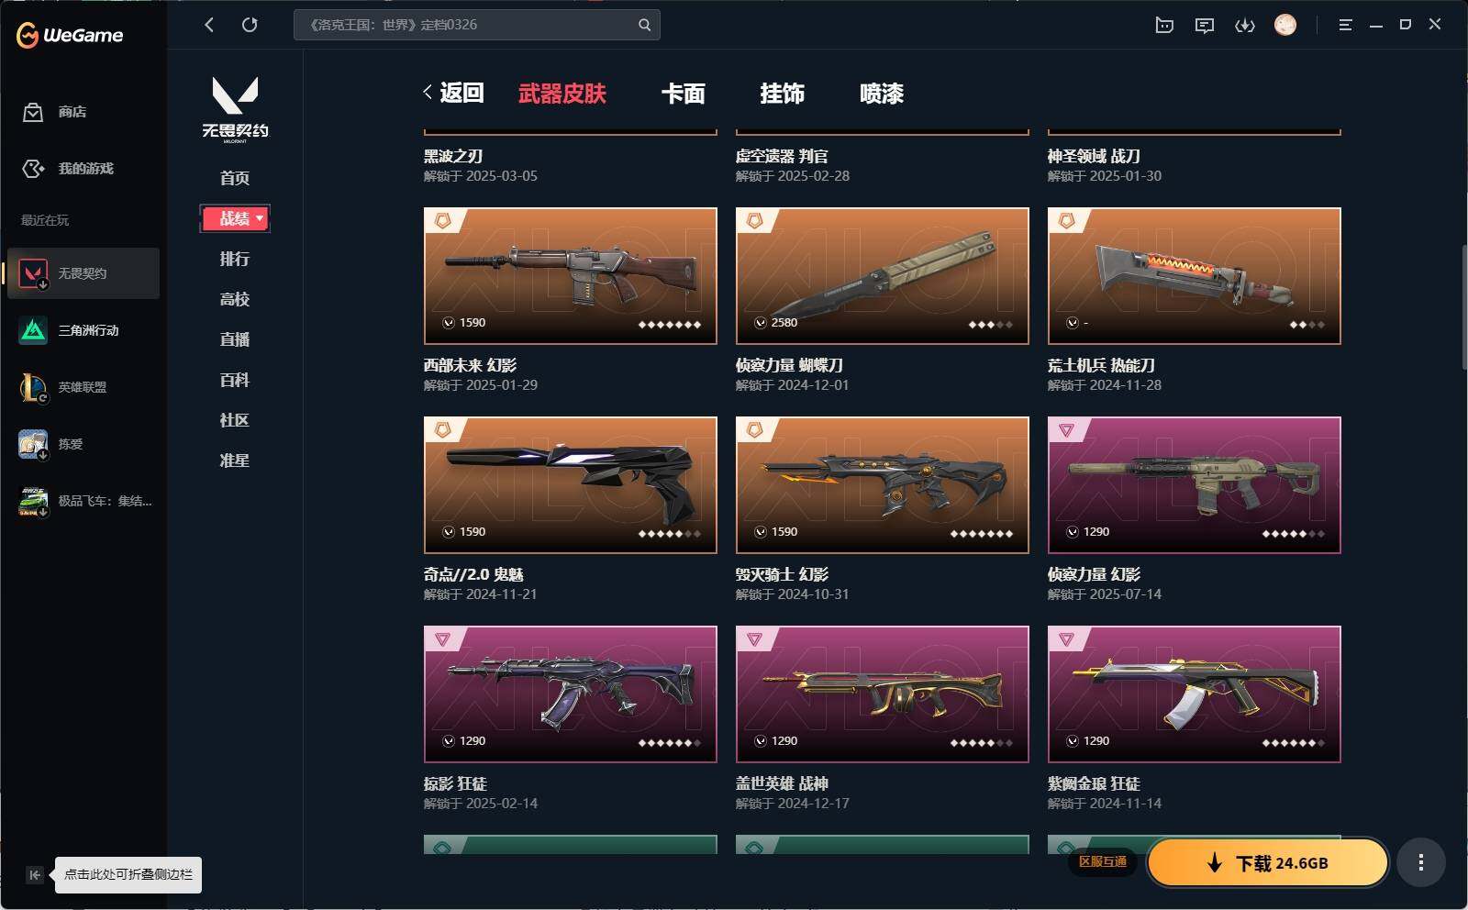1468x910 pixels.
Task: Open the download manager icon in title bar
Action: tap(1245, 25)
